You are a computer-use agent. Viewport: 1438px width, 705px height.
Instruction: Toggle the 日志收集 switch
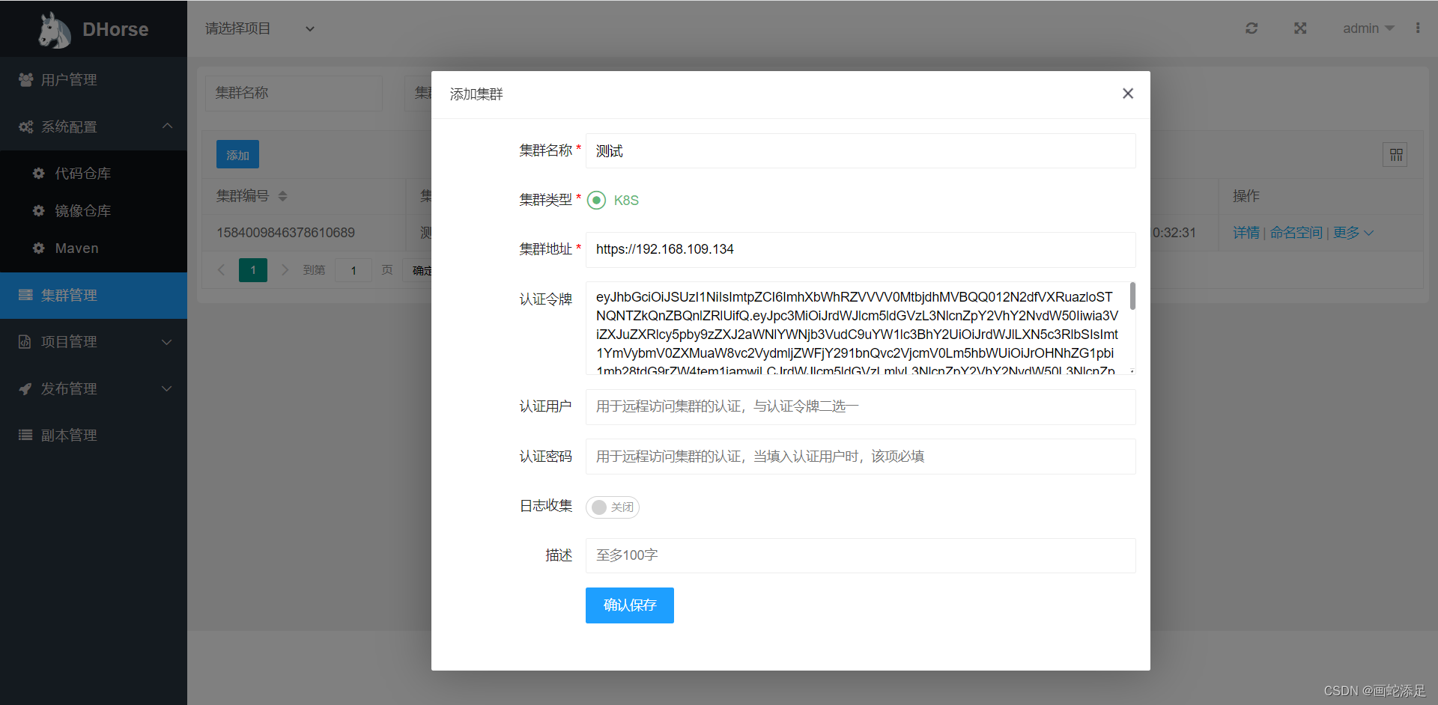pyautogui.click(x=613, y=507)
